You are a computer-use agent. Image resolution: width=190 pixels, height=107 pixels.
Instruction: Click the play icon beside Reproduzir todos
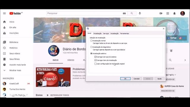47,95
